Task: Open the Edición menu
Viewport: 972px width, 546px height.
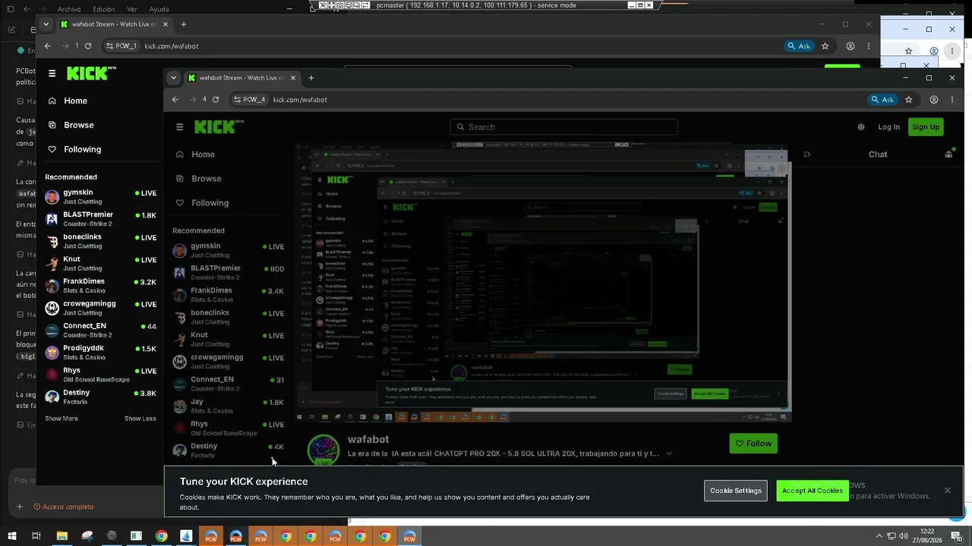Action: point(103,9)
